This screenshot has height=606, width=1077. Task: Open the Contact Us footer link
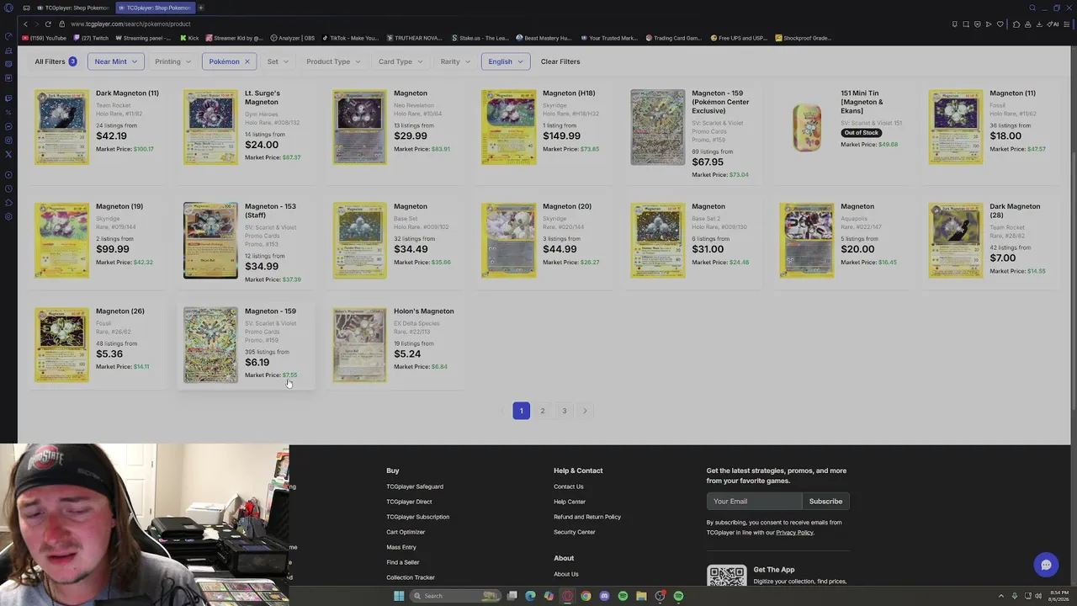(568, 486)
